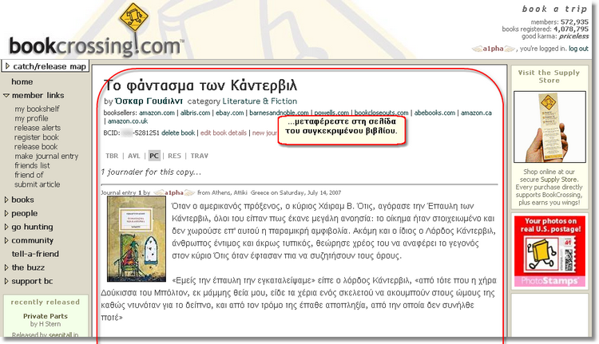
Task: Expand the books menu section
Action: coord(22,200)
